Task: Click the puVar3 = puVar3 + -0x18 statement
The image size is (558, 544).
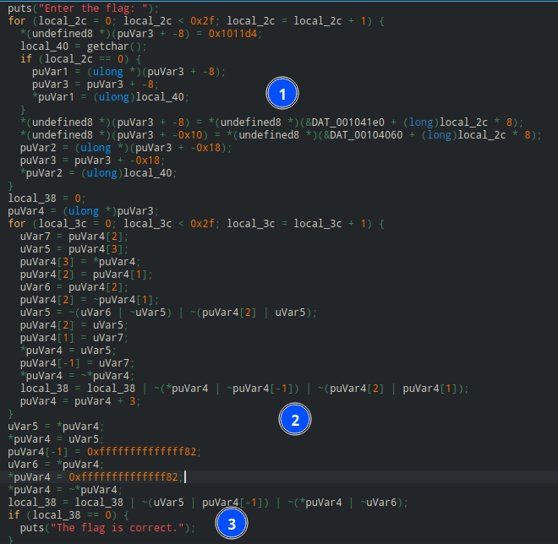Action: (84, 159)
